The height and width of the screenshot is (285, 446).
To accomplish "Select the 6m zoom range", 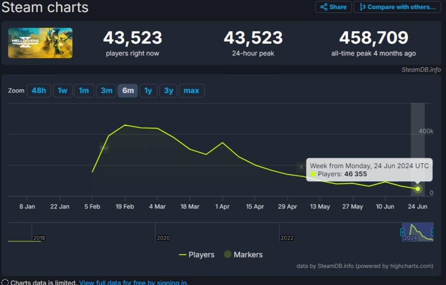I will coord(128,90).
